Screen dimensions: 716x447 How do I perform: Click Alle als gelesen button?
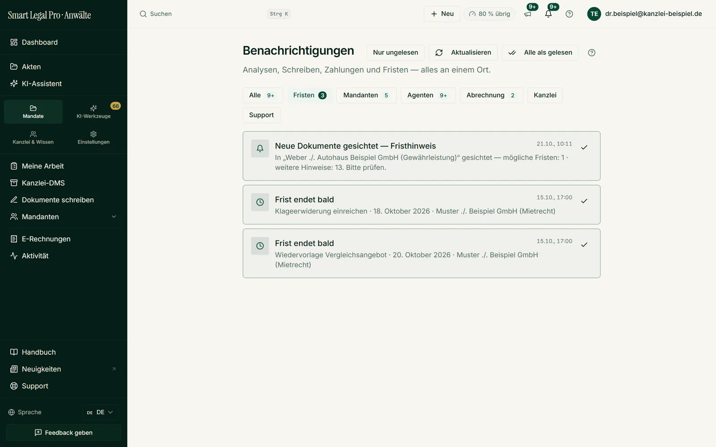click(x=540, y=53)
